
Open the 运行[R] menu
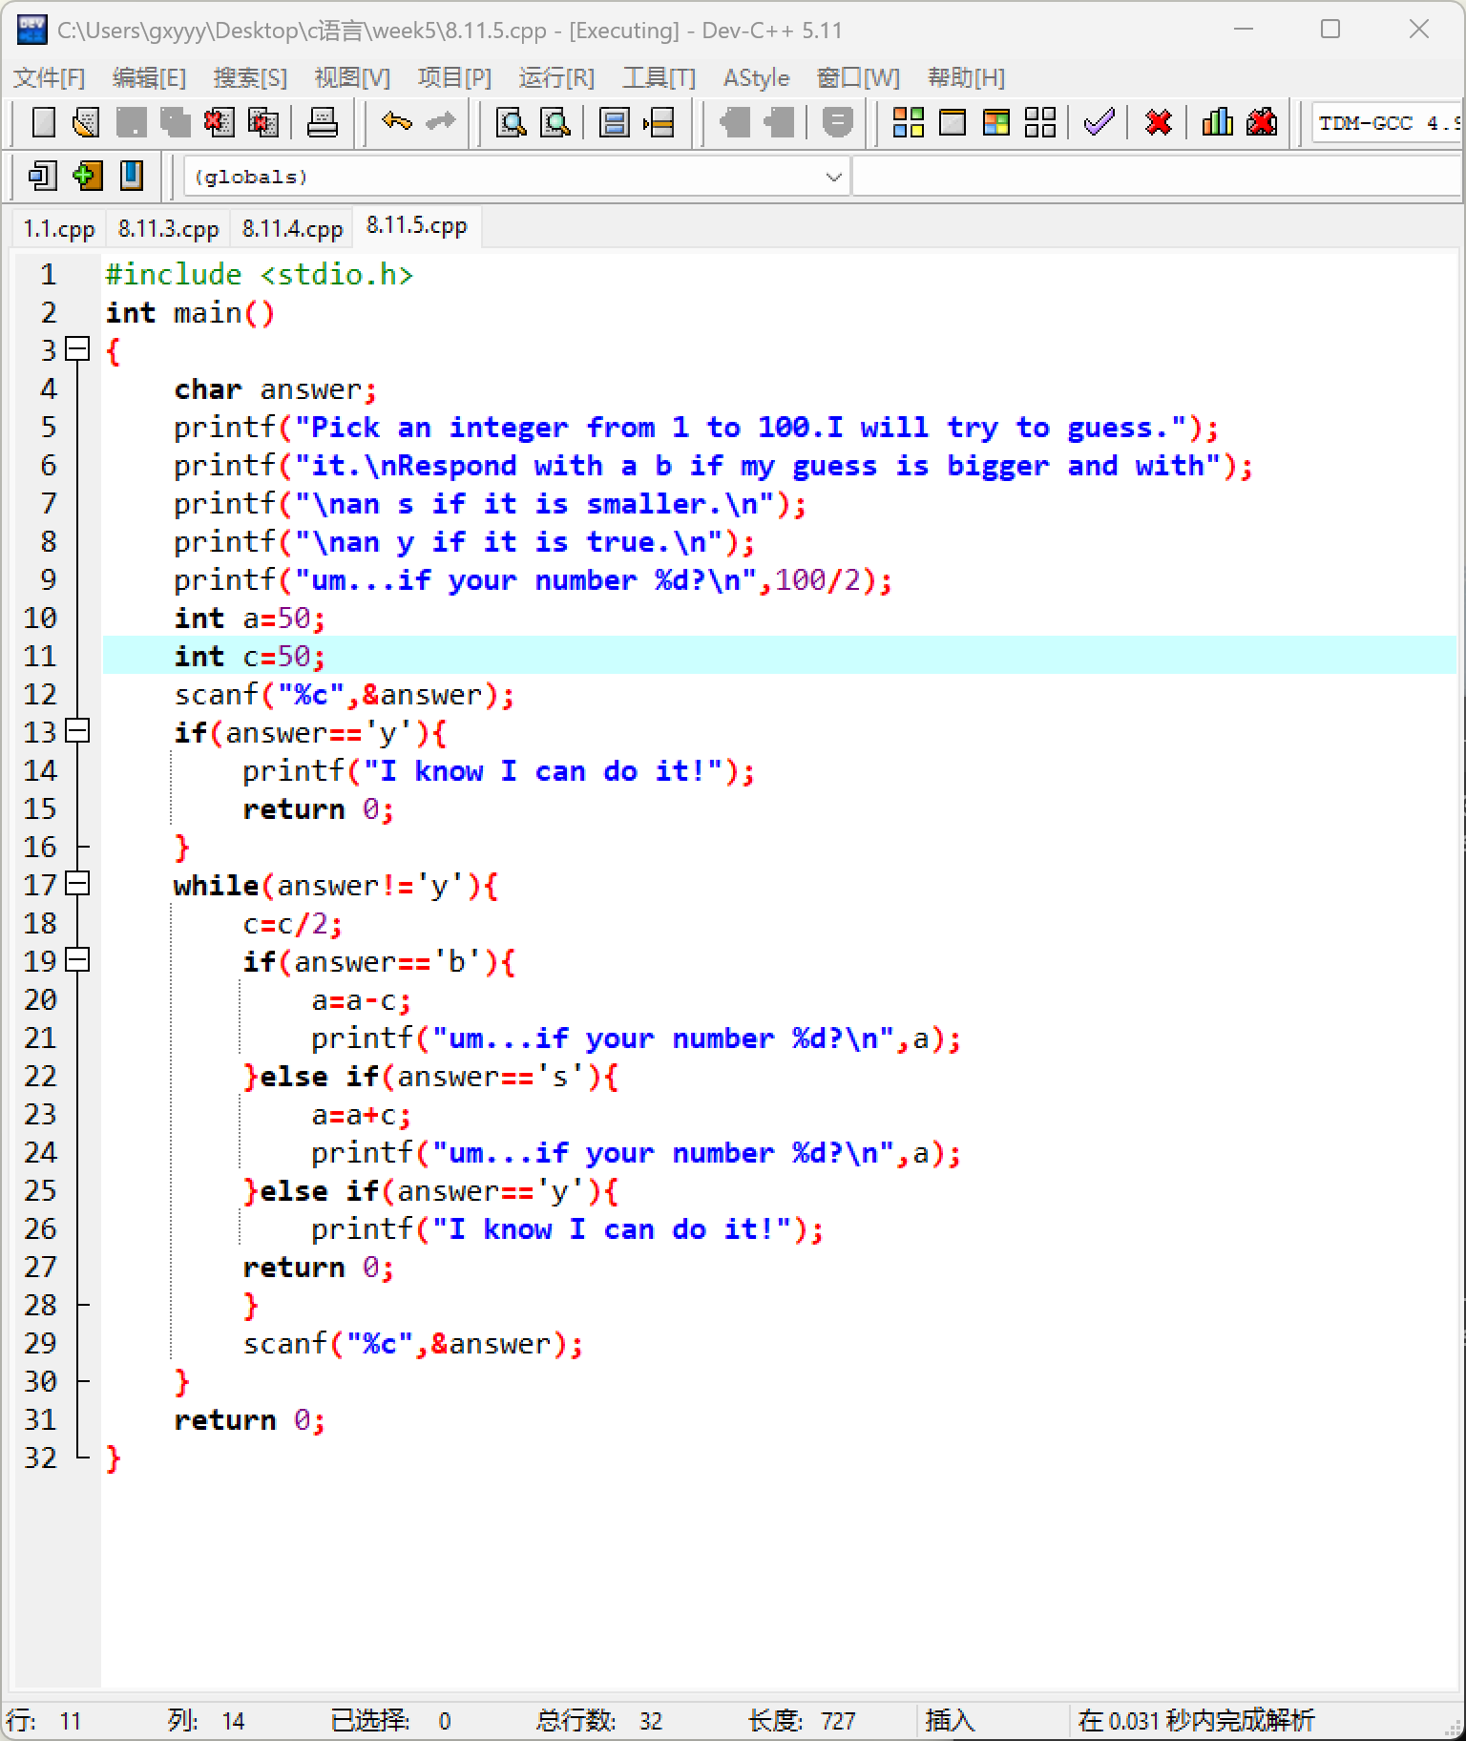coord(556,77)
